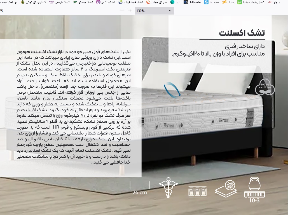288x215 pixels.
Task: Click the green 3d bookmark icon
Action: tap(172, 2)
